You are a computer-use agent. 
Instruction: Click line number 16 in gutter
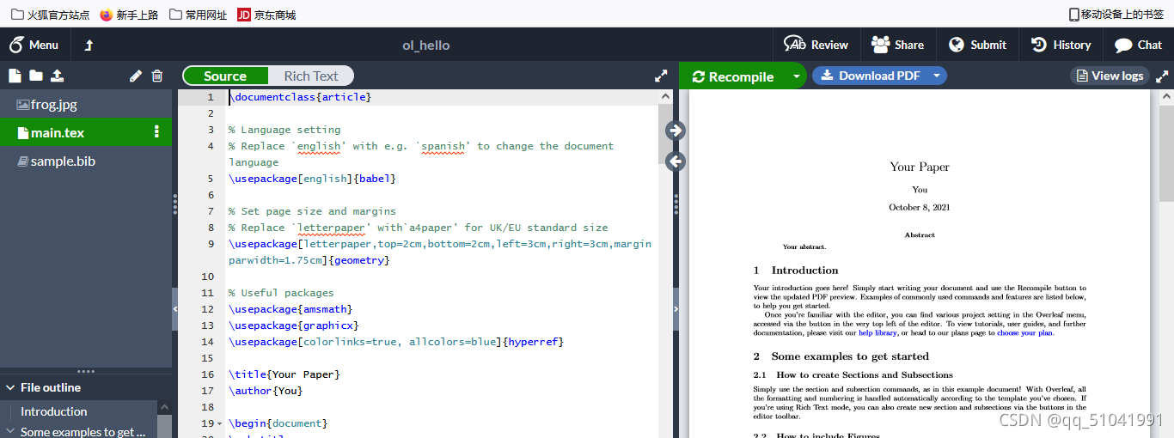(207, 374)
